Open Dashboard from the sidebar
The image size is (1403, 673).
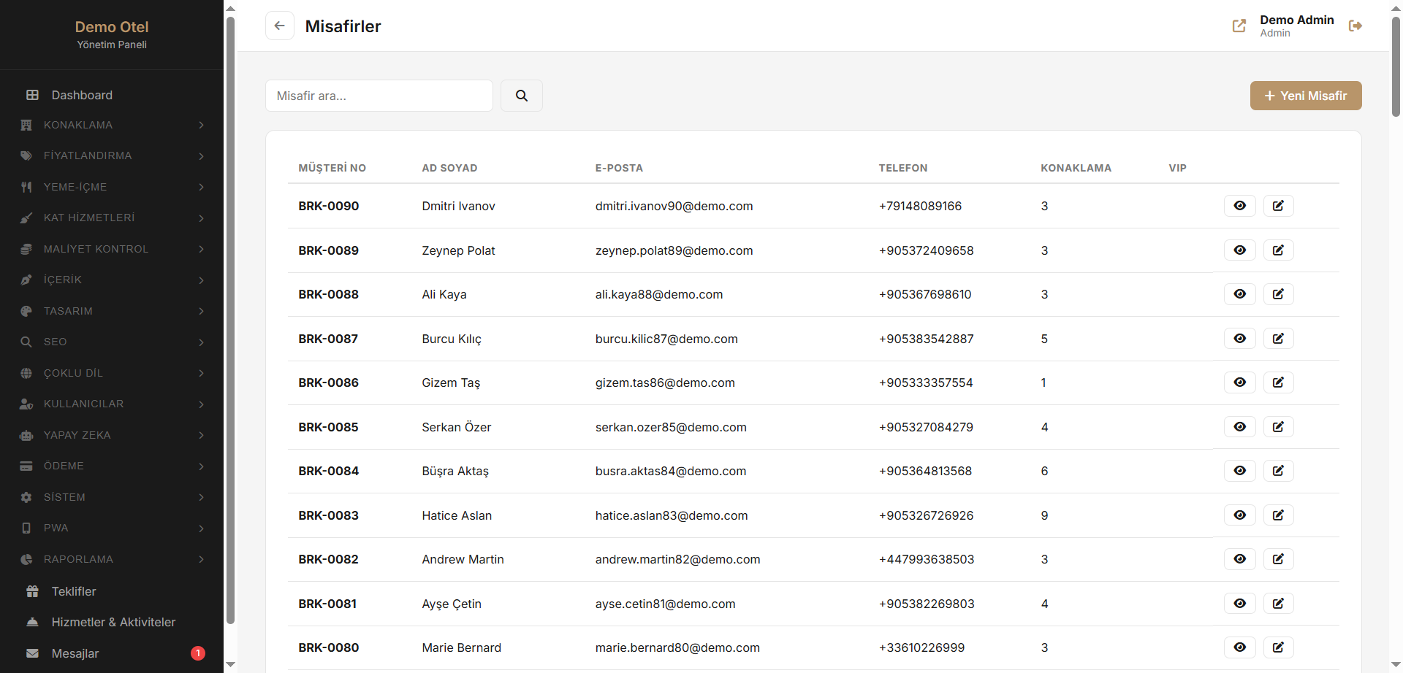[82, 95]
